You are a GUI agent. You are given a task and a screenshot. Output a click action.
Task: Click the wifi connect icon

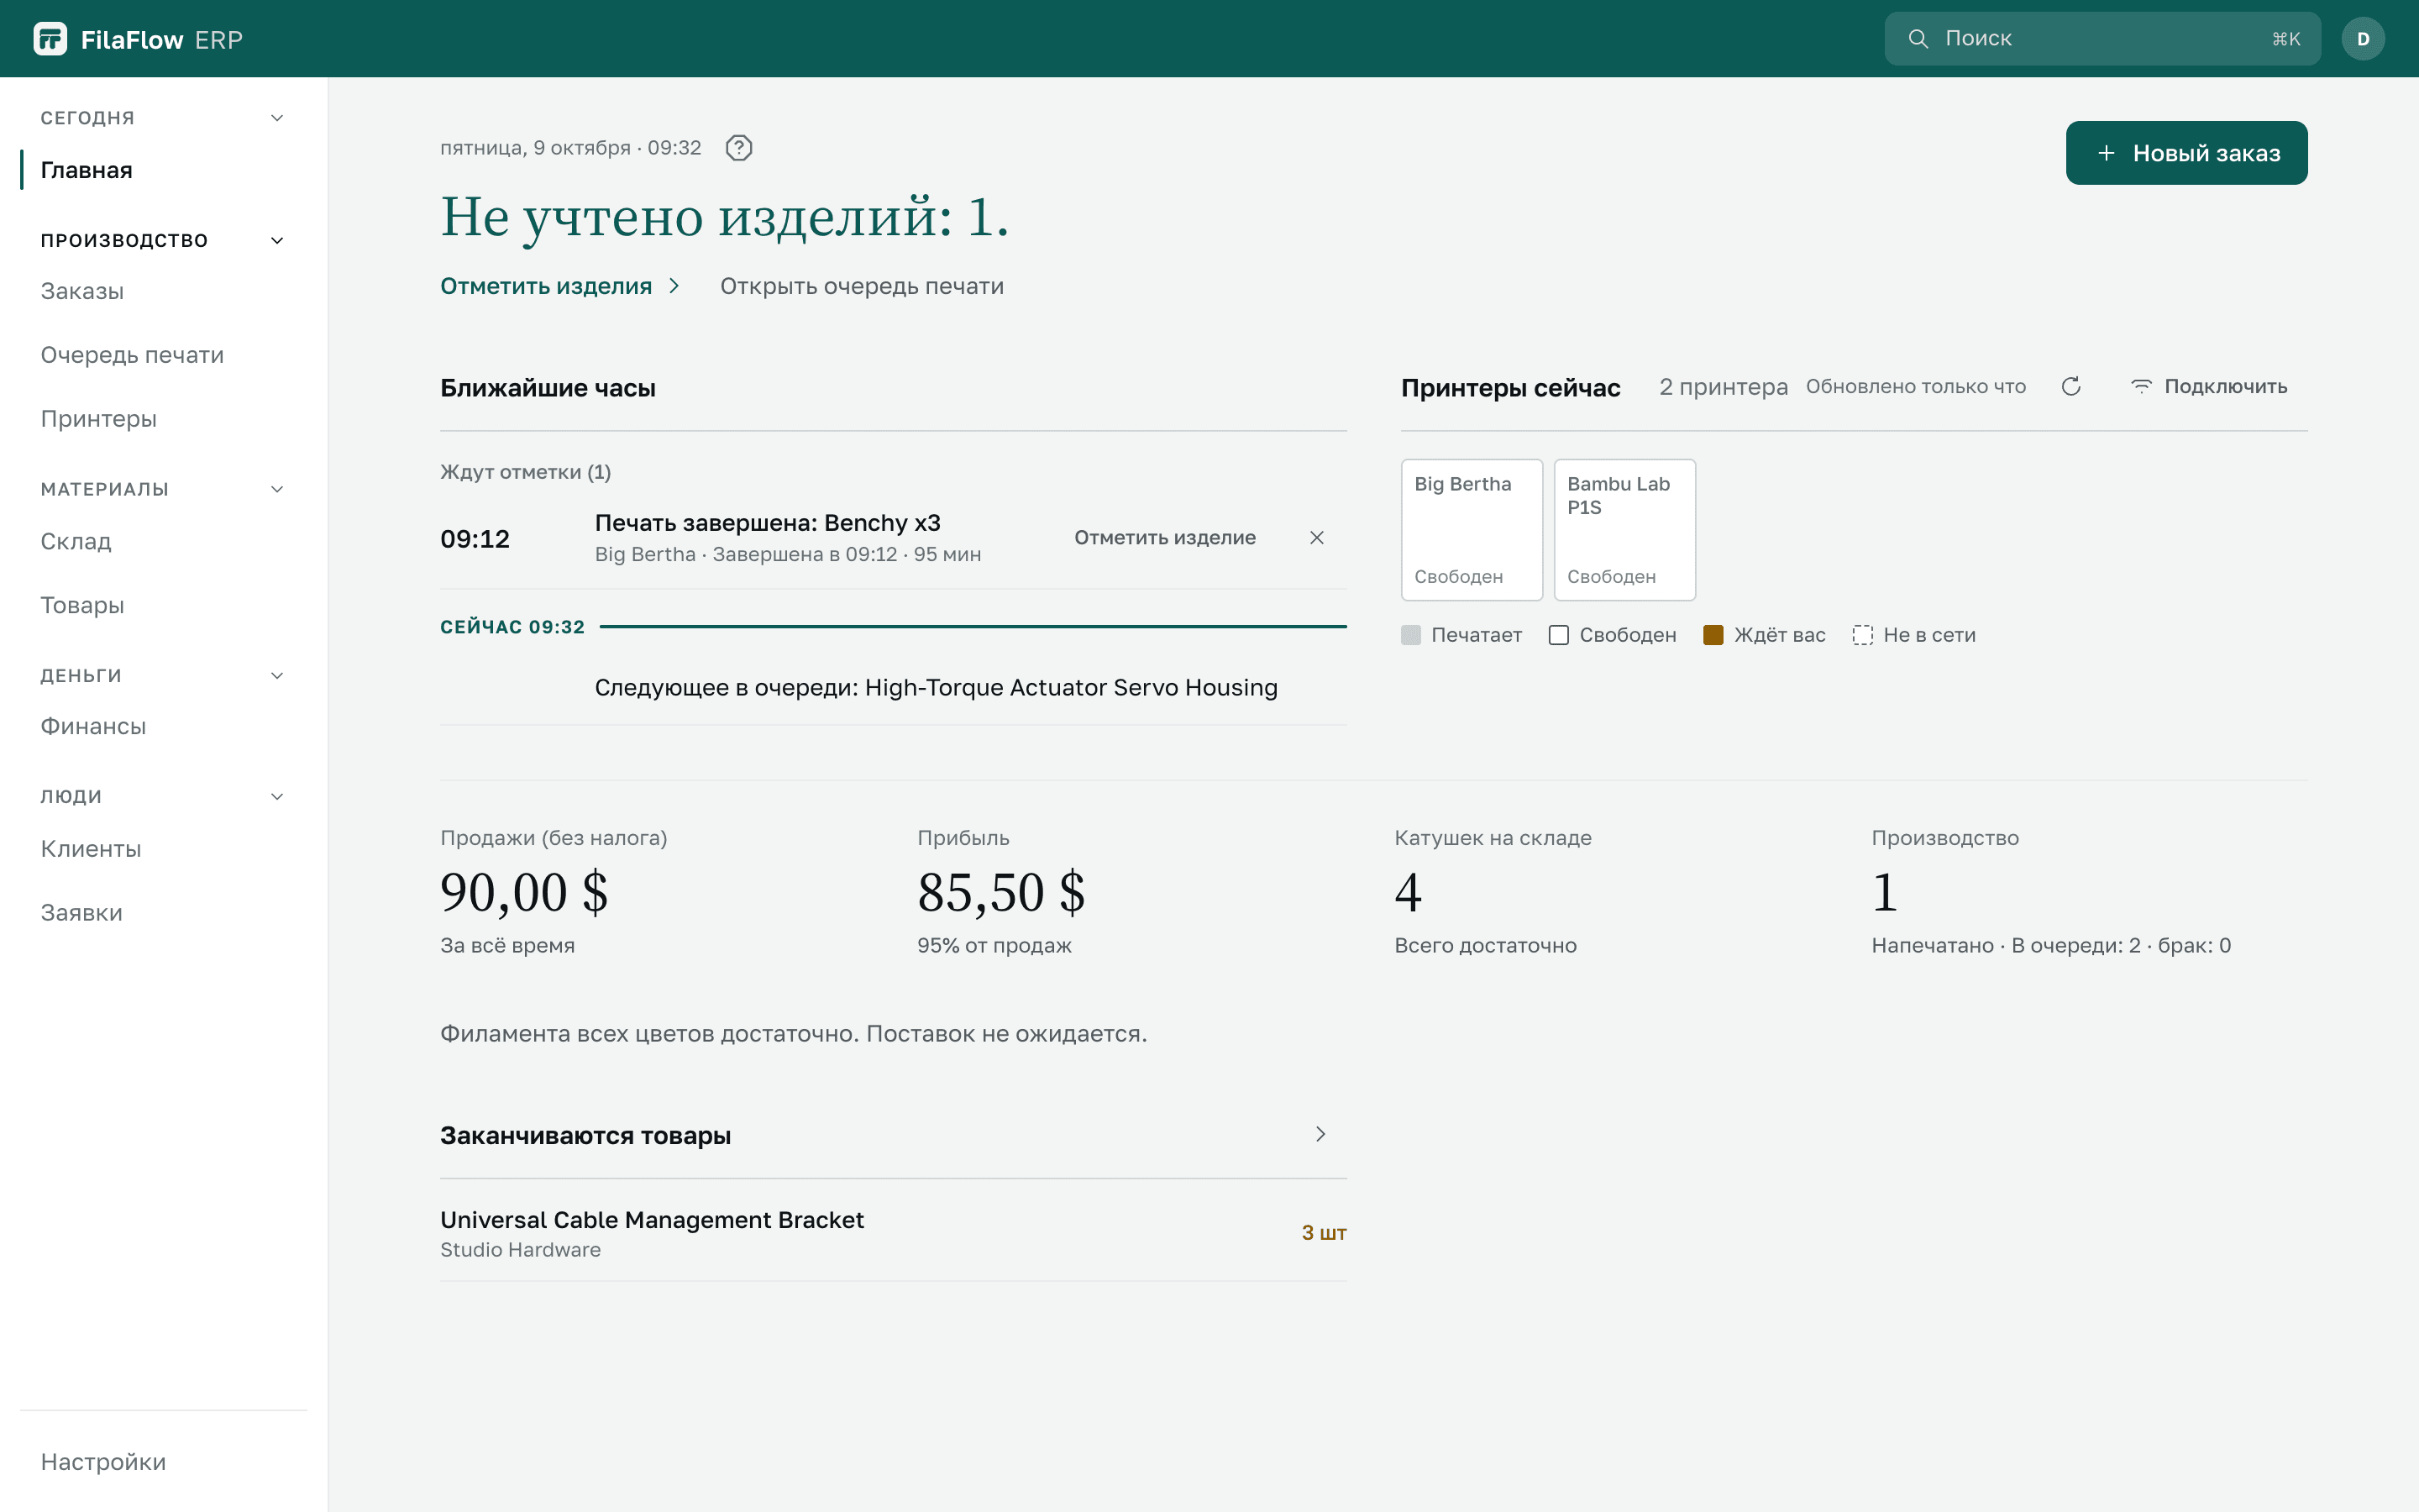pyautogui.click(x=2141, y=387)
